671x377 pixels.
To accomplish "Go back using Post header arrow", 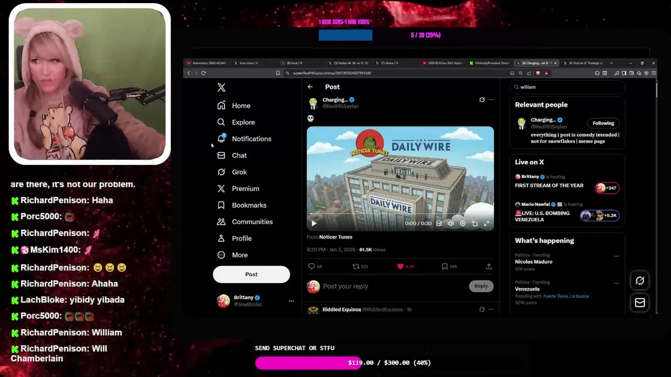I will [310, 87].
